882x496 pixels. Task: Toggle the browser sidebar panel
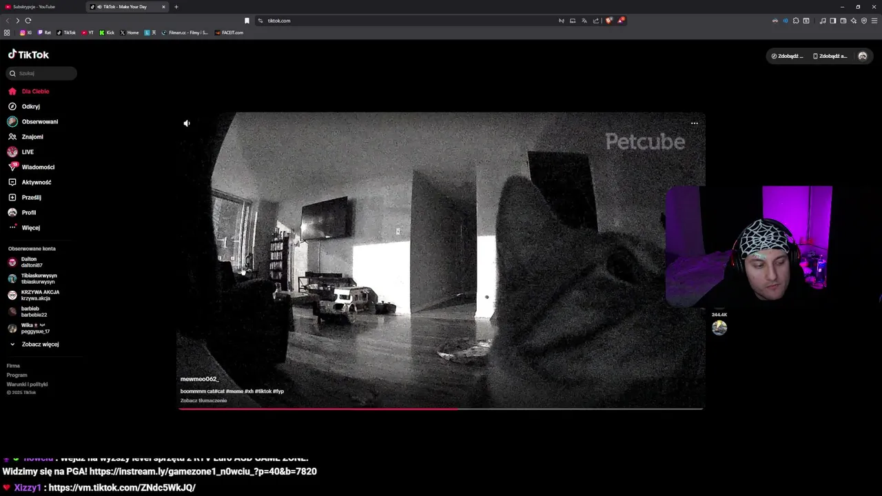click(x=832, y=21)
